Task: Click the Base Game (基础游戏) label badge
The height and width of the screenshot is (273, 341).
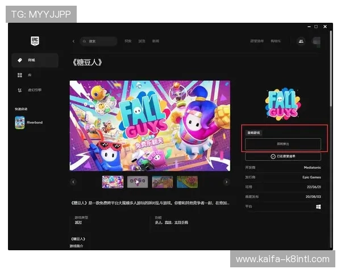Action: (x=254, y=133)
